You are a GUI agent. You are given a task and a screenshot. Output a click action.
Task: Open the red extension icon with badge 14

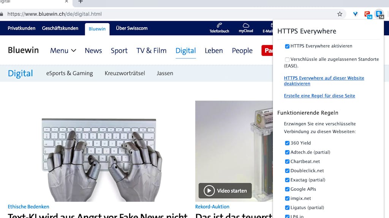pyautogui.click(x=368, y=14)
